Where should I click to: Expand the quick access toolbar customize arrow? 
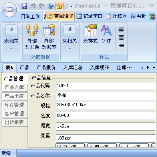(x=72, y=6)
